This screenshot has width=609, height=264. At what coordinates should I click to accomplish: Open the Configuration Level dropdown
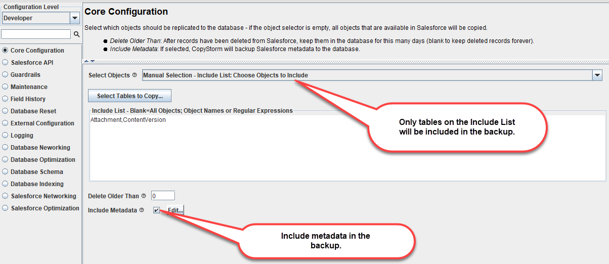pyautogui.click(x=40, y=18)
